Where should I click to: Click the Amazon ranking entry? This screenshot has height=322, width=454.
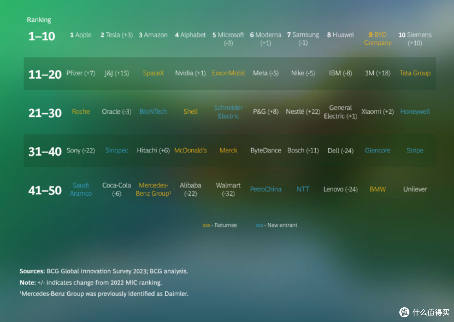(x=153, y=35)
